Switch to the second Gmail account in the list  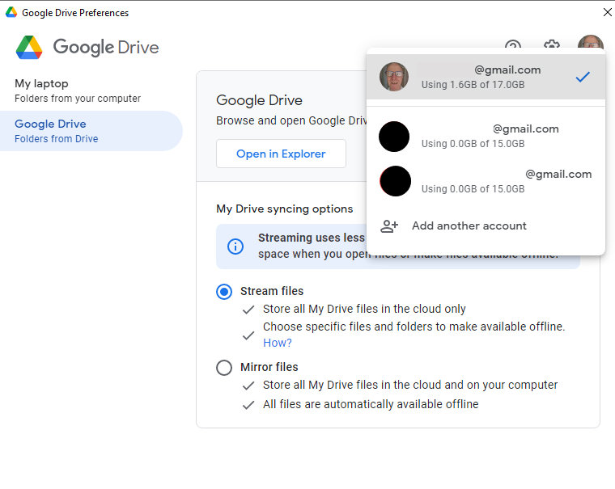click(486, 136)
